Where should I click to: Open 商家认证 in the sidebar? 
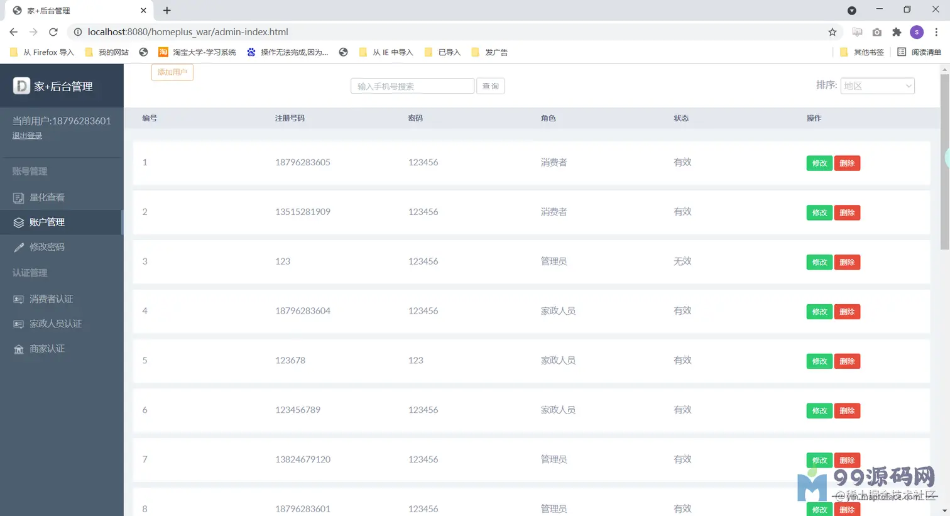point(62,349)
